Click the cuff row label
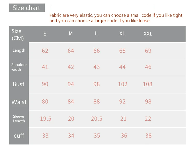The width and height of the screenshot is (194, 150). point(19,136)
